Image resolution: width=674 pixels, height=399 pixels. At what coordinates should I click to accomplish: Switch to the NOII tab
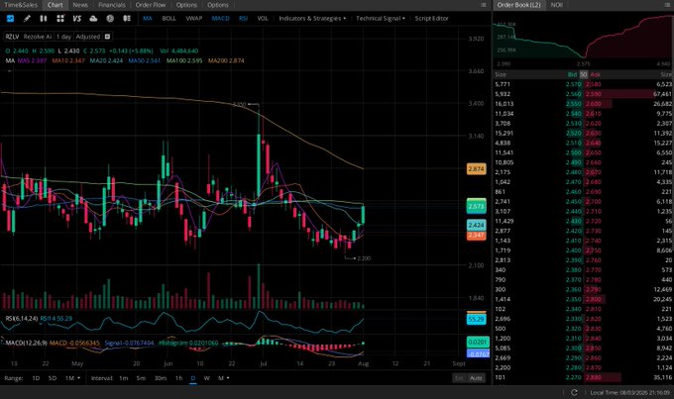pos(557,5)
